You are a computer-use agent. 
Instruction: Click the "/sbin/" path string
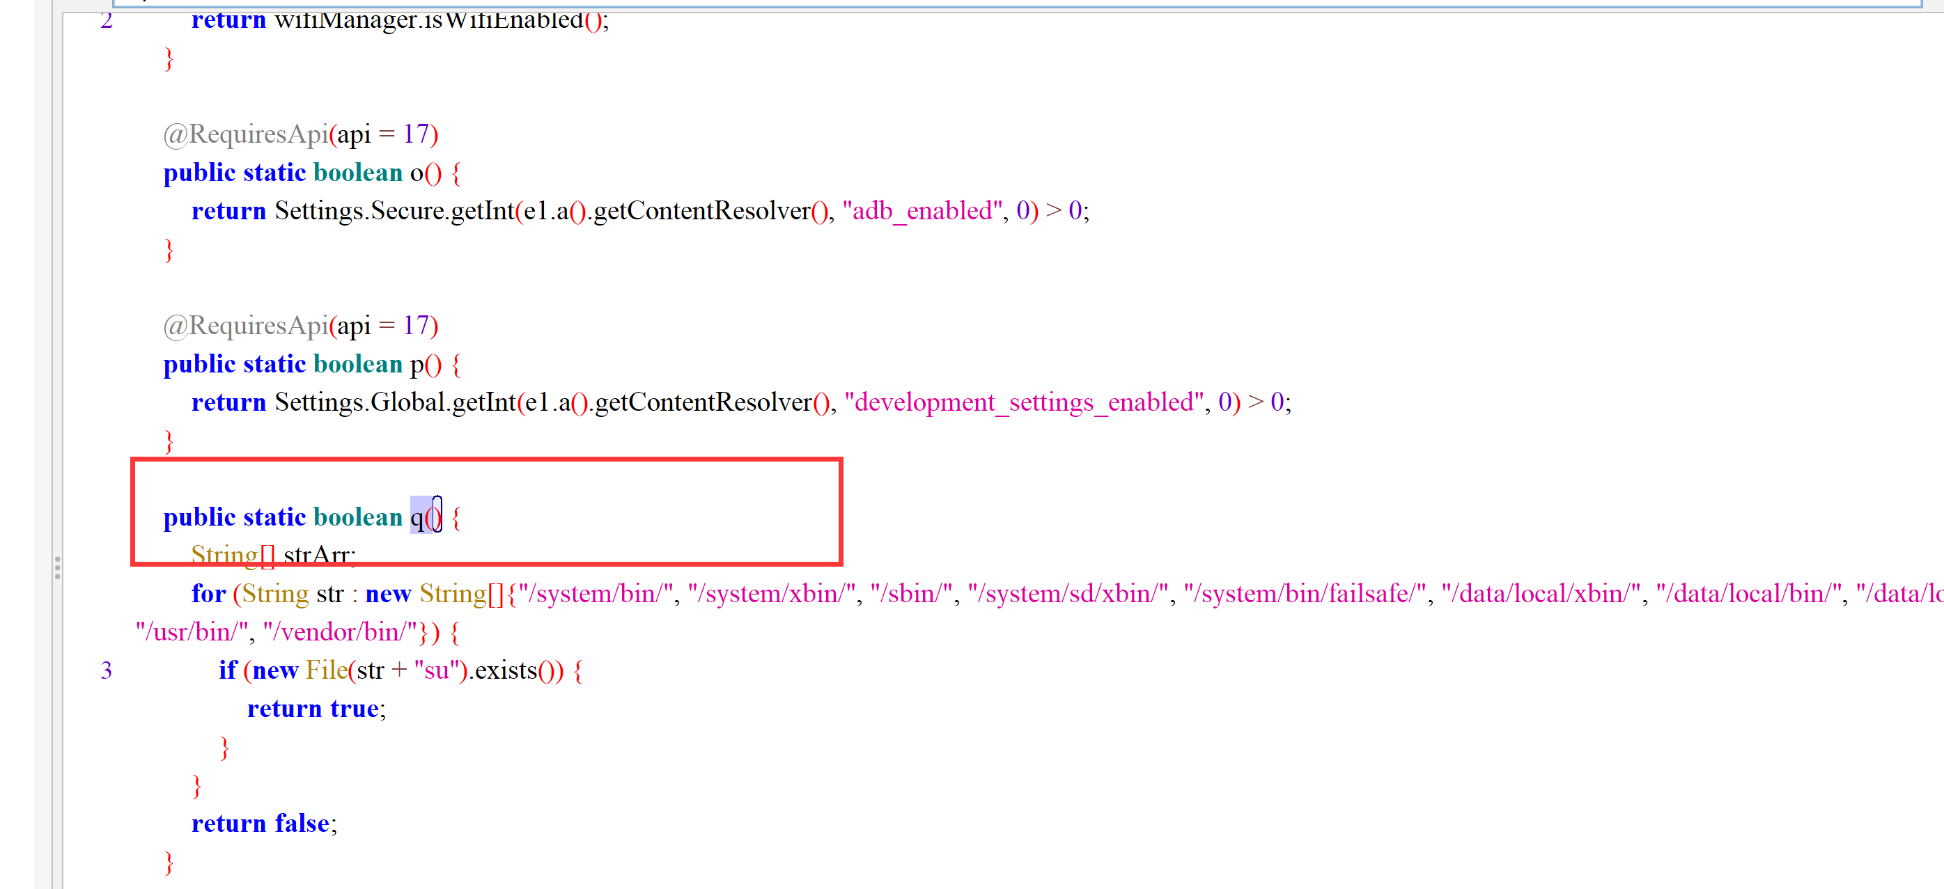911,593
